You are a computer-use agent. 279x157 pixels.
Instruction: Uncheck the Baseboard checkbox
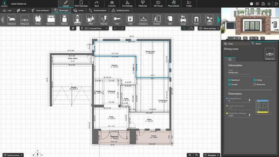[229, 80]
